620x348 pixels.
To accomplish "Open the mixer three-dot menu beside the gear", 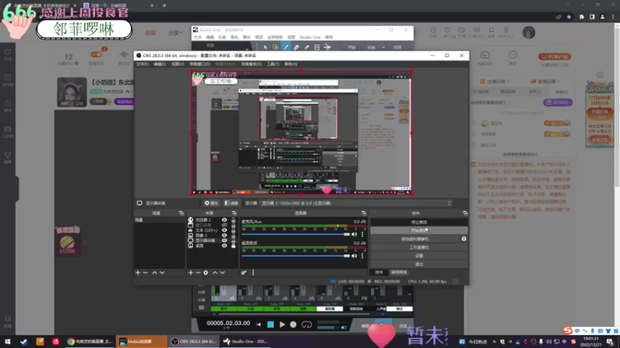I will click(x=253, y=273).
